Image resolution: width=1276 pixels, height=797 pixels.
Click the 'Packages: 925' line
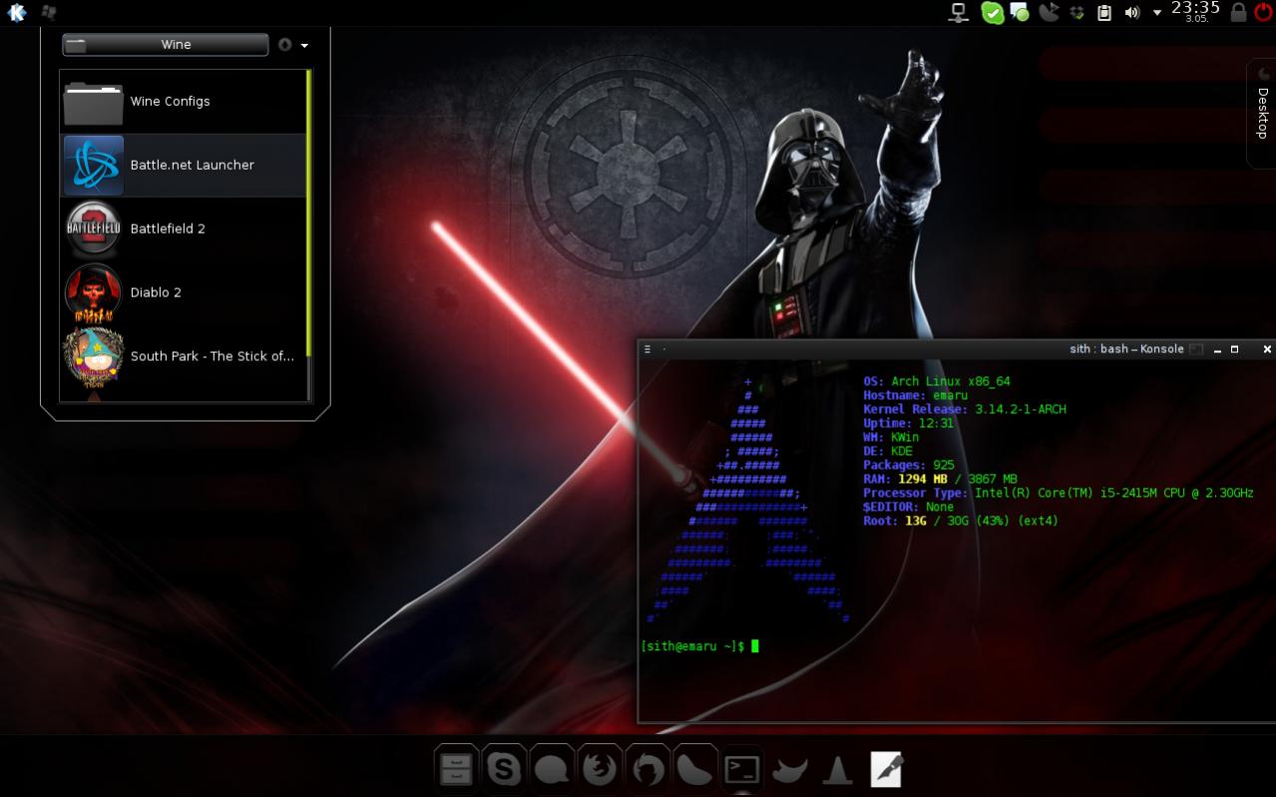pyautogui.click(x=909, y=465)
